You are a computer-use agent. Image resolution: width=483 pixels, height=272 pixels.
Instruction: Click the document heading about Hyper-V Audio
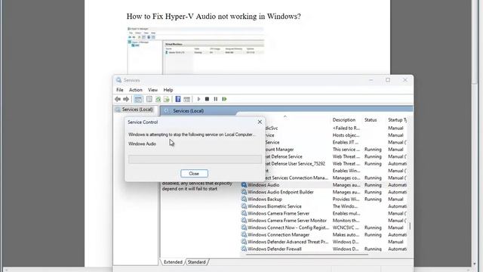point(214,17)
